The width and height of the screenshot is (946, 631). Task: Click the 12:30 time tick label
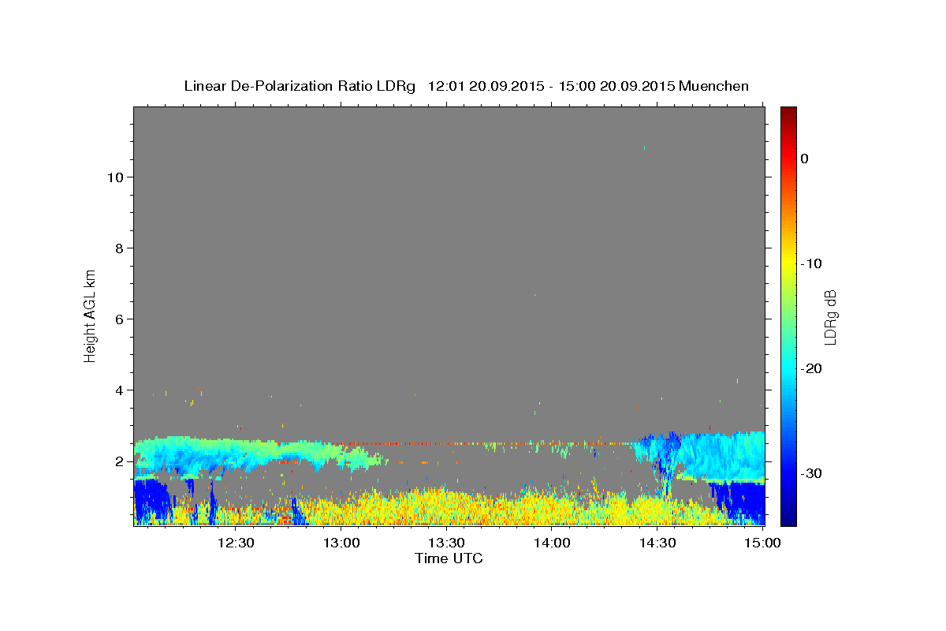click(236, 543)
